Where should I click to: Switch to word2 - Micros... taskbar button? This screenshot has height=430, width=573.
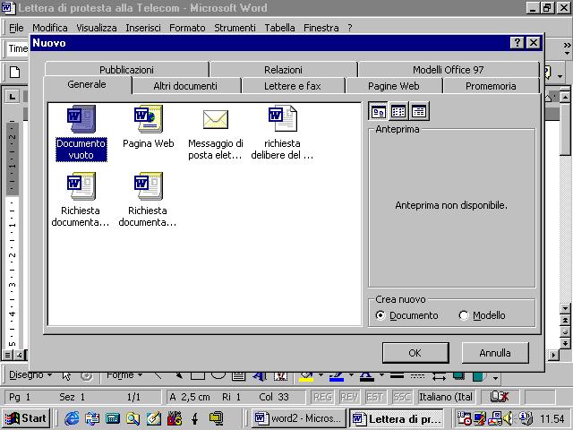[x=298, y=418]
